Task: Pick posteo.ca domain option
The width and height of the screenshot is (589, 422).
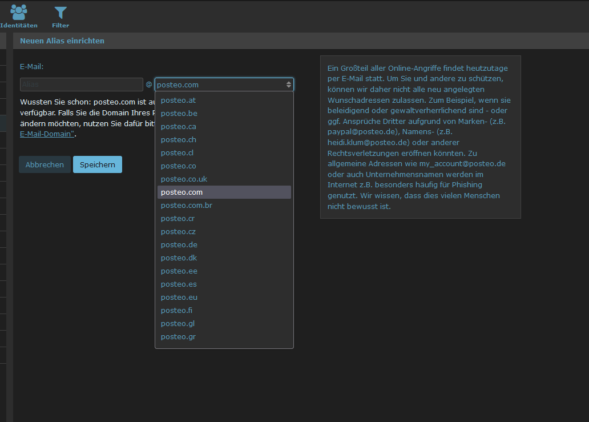Action: 178,127
